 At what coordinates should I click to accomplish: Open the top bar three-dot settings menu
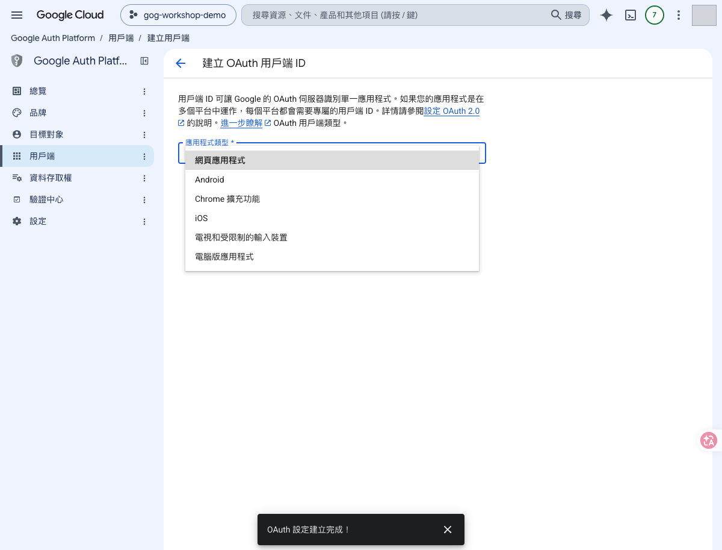coord(679,15)
